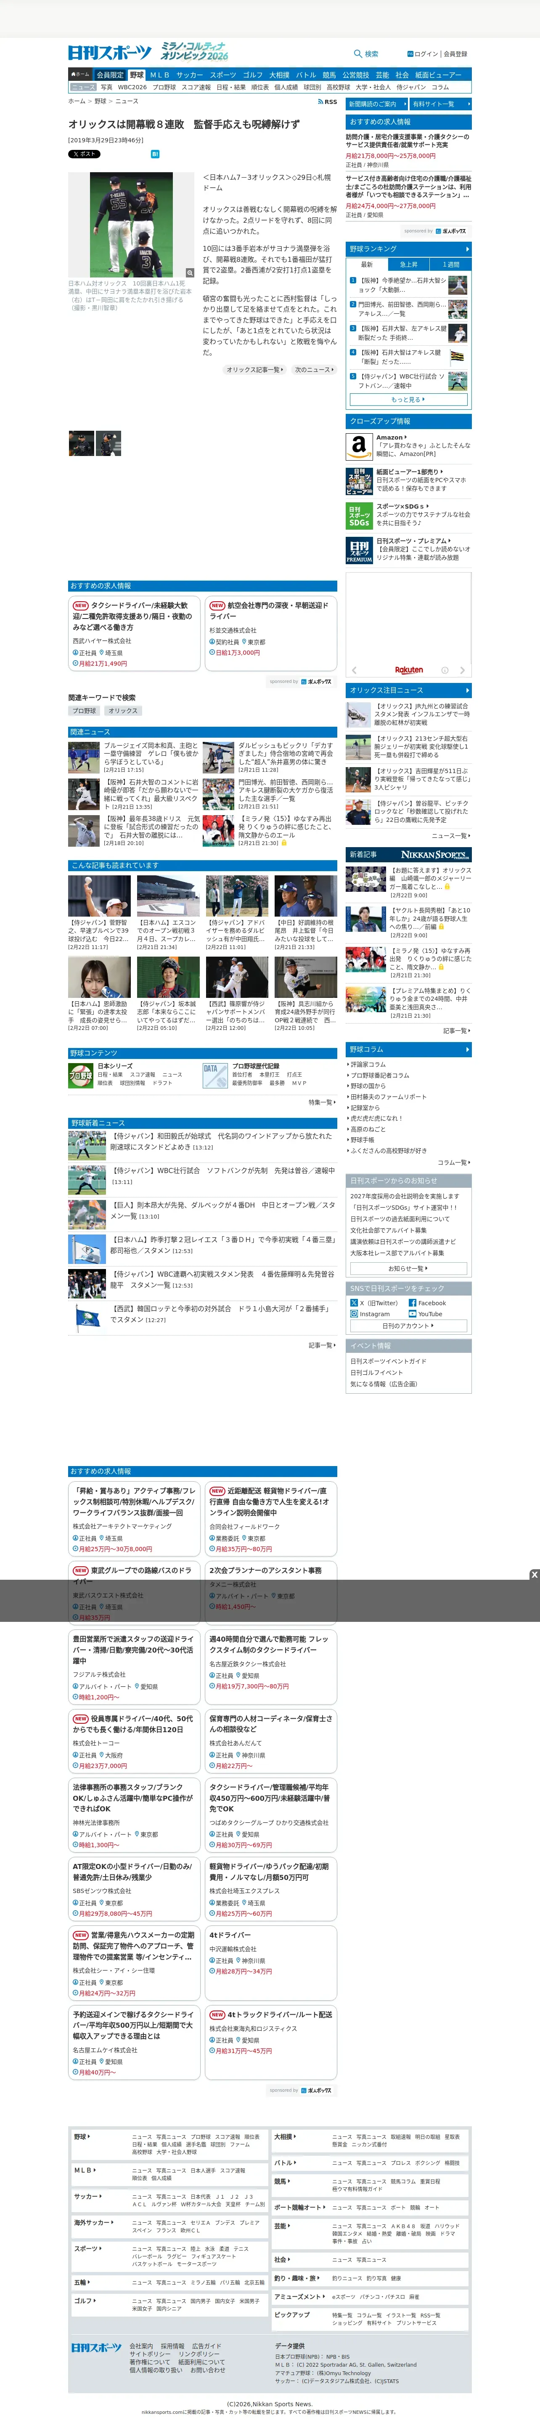Click the オリックス keyword tag
The width and height of the screenshot is (540, 2429).
pyautogui.click(x=122, y=711)
